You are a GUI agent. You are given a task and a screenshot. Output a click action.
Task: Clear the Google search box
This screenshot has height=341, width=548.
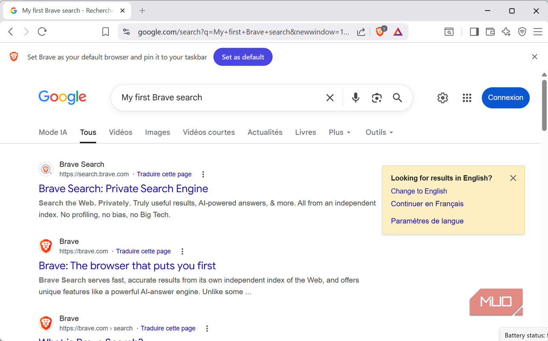(x=330, y=97)
